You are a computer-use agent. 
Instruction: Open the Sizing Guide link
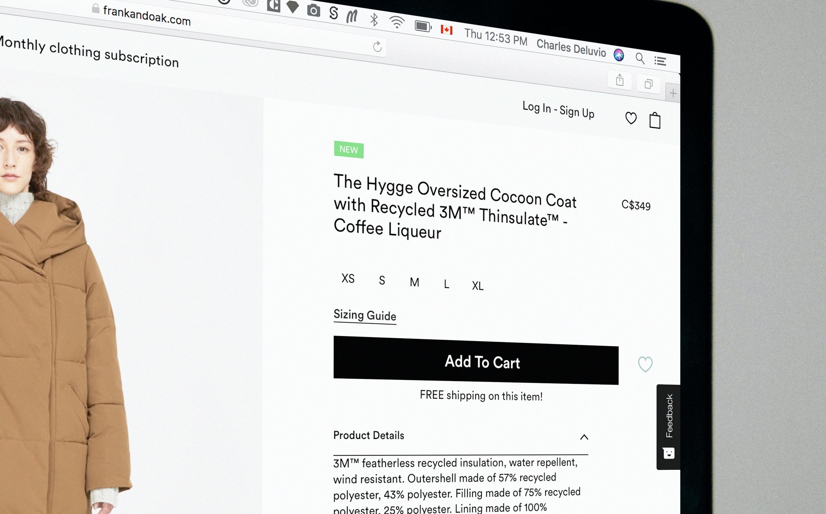tap(365, 316)
